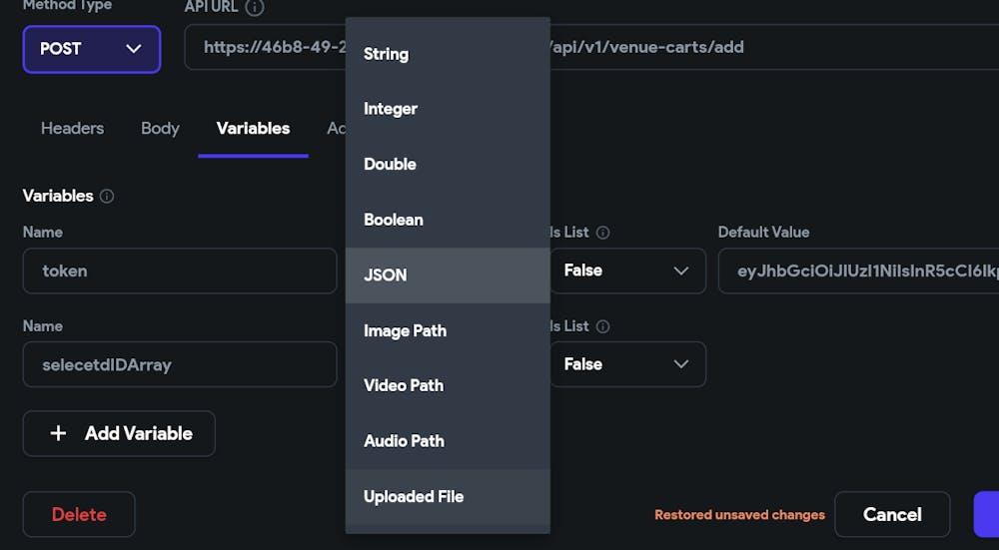Switch to the Body tab
This screenshot has height=550, width=999.
pos(160,129)
